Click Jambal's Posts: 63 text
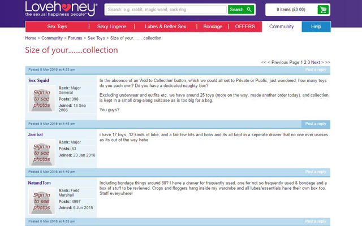This screenshot has width=362, height=226. (67, 149)
